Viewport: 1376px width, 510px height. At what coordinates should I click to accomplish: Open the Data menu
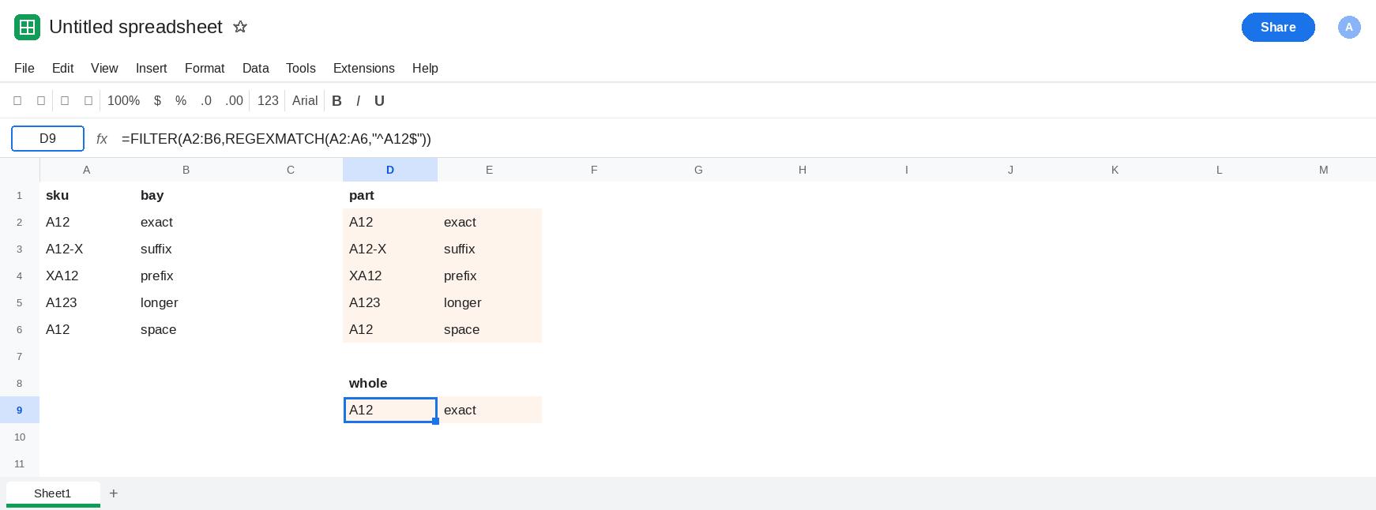[x=255, y=68]
